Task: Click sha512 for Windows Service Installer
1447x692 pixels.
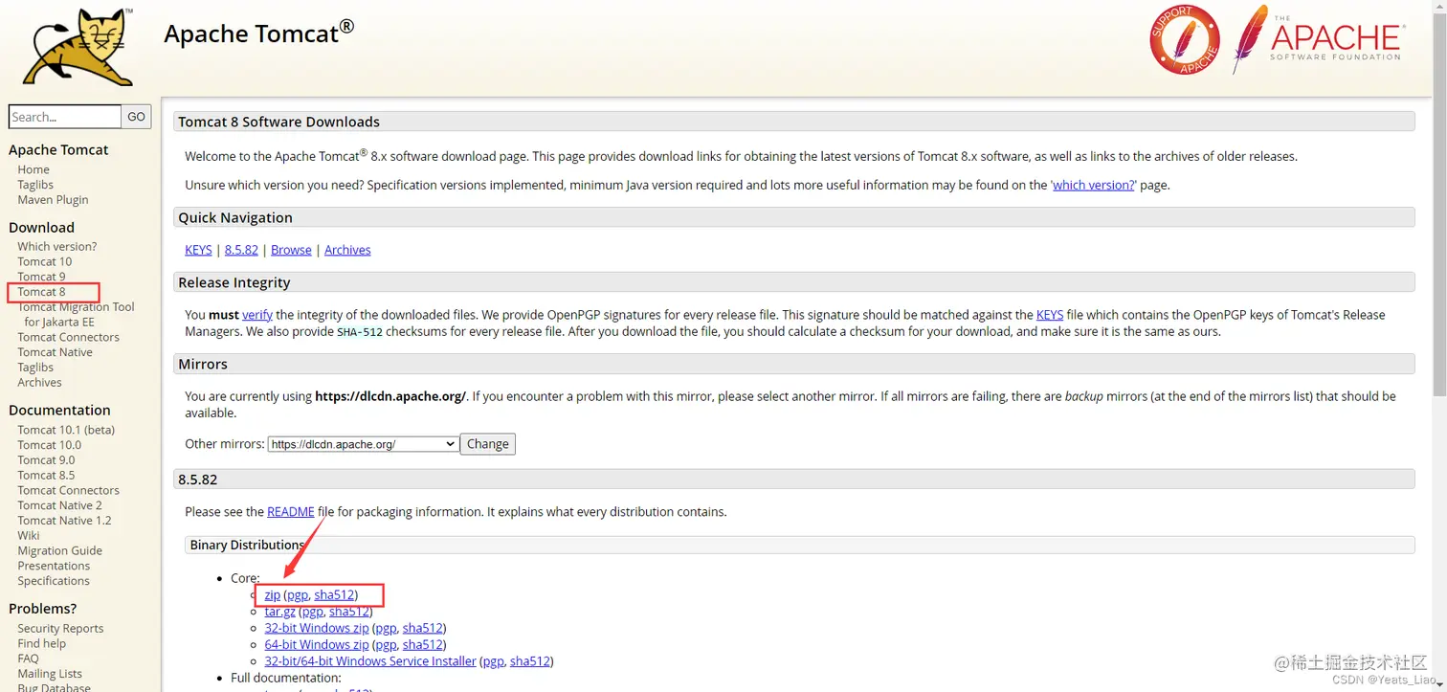Action: pyautogui.click(x=530, y=661)
